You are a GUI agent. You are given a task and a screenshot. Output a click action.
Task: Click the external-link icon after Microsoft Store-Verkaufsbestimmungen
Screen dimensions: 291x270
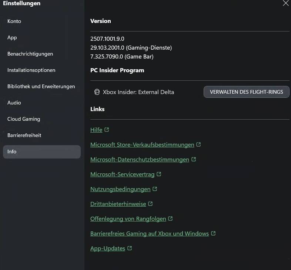[x=198, y=144]
